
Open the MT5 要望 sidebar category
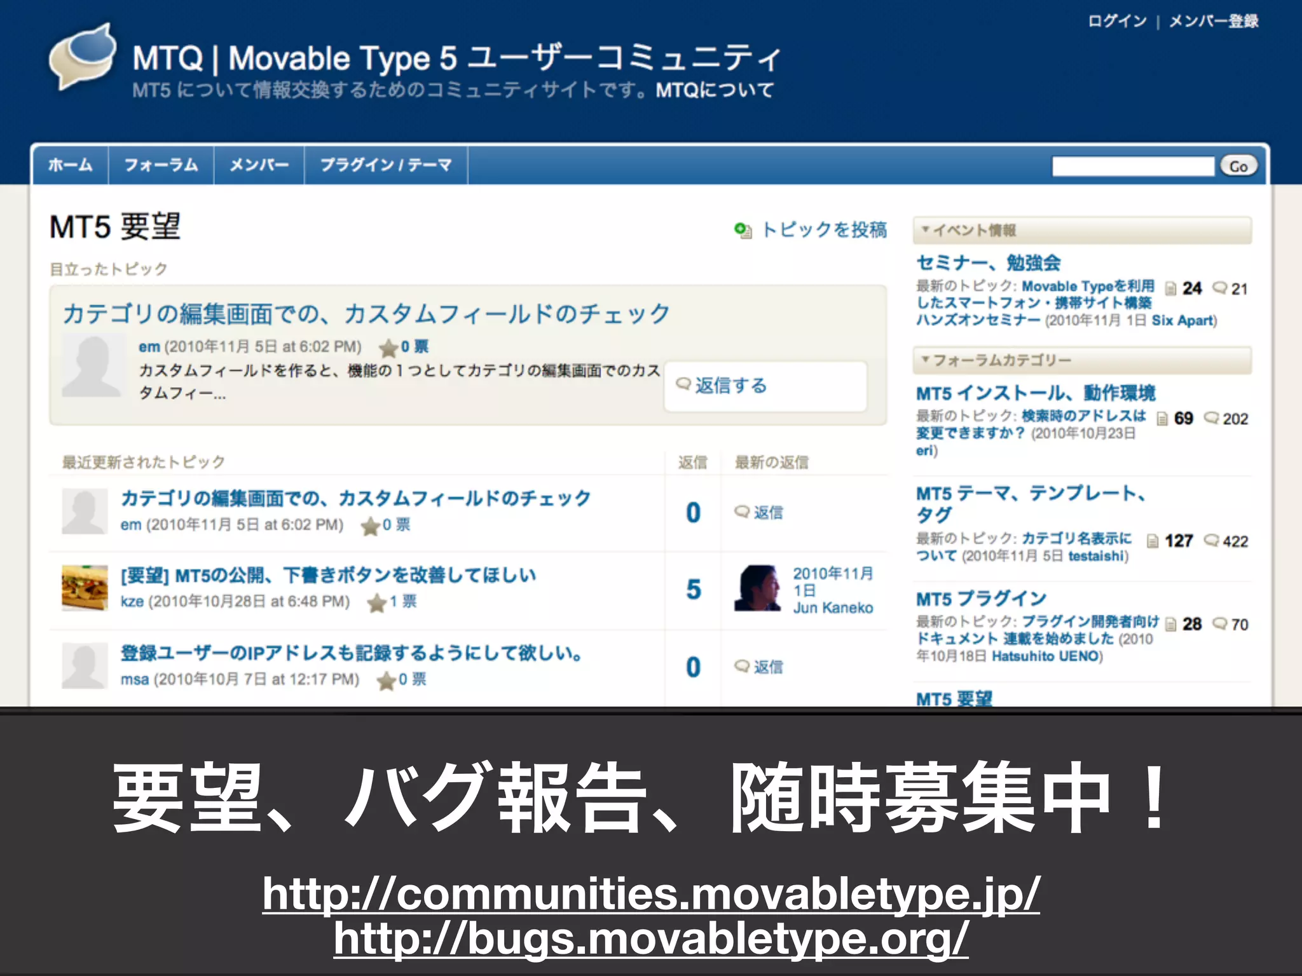954,698
